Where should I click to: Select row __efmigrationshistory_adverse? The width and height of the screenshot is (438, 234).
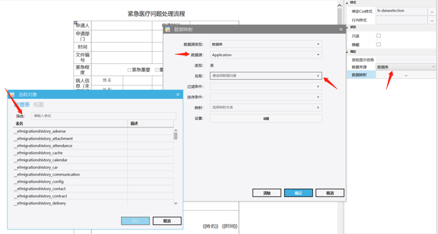point(93,131)
